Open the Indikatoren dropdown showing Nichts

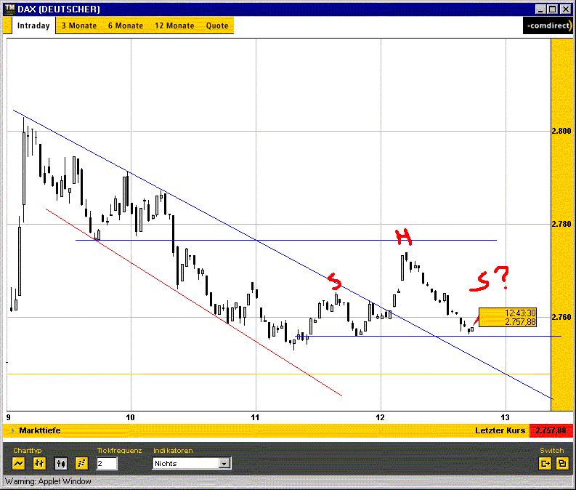[191, 463]
